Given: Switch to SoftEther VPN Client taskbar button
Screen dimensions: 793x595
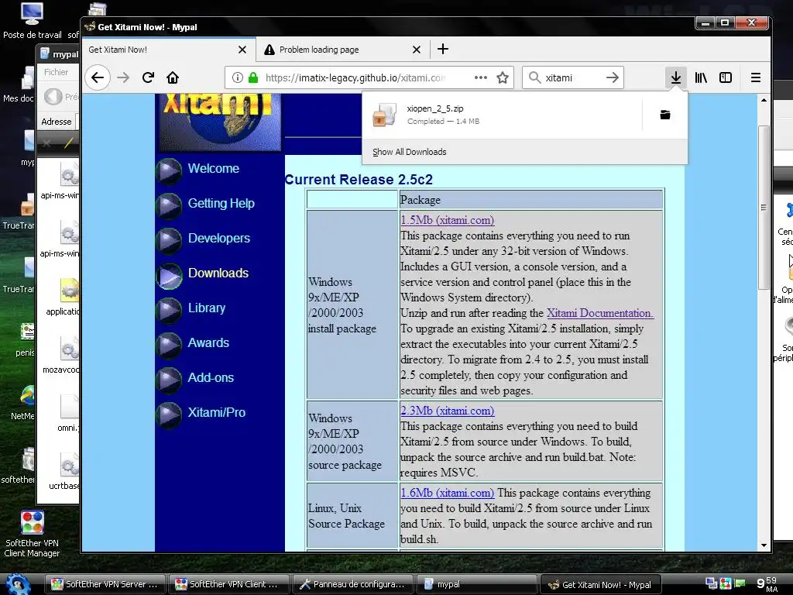Looking at the screenshot, I should click(x=228, y=584).
